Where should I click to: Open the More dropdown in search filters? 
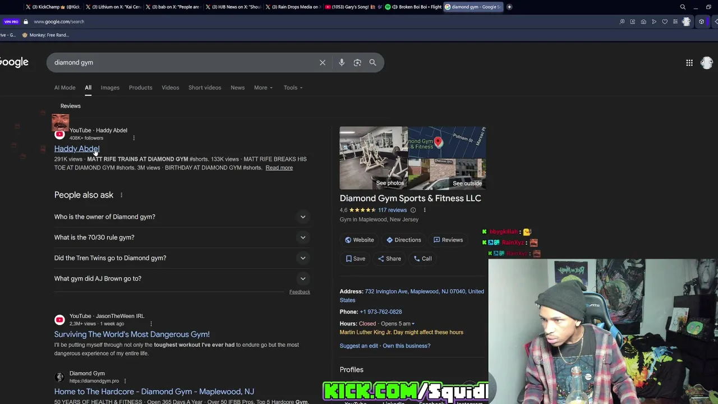[x=263, y=88]
